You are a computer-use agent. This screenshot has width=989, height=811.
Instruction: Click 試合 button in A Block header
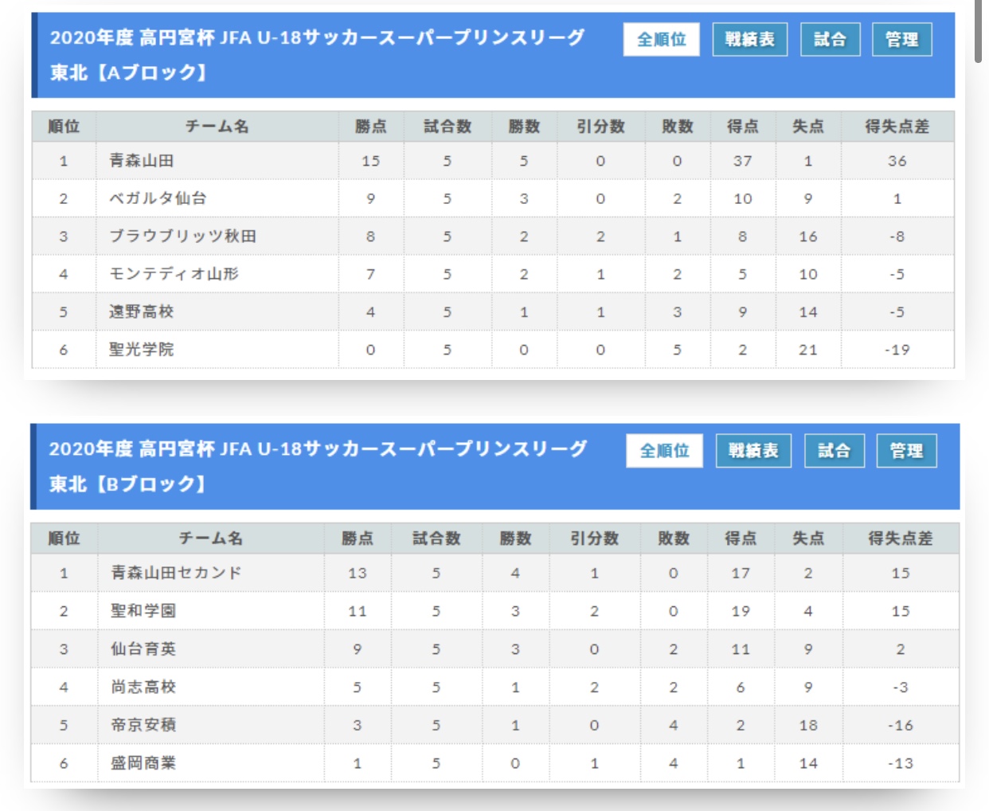click(830, 40)
